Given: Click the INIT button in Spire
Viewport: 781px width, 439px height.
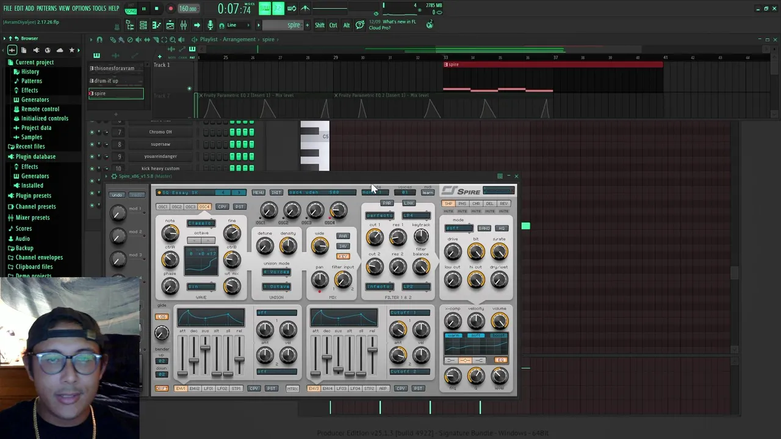Looking at the screenshot, I should [276, 193].
